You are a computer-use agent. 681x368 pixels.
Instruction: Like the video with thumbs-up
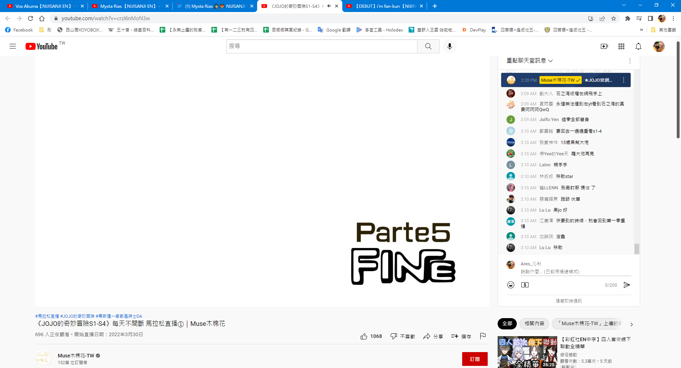(371, 336)
